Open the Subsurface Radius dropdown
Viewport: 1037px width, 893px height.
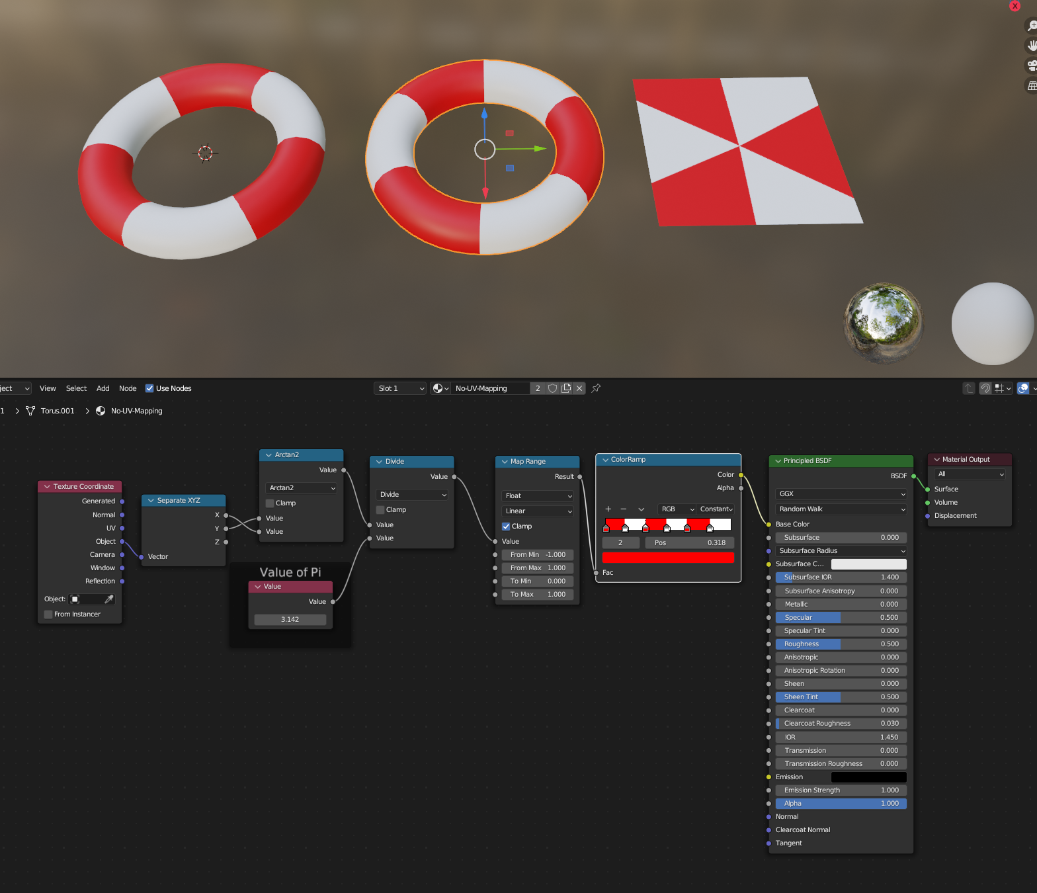tap(841, 551)
